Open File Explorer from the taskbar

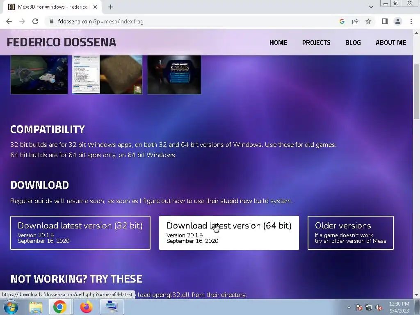(x=36, y=307)
